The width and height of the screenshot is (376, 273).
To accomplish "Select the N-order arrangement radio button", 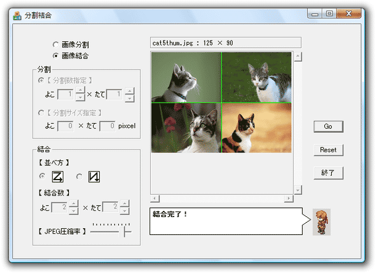I will point(79,176).
